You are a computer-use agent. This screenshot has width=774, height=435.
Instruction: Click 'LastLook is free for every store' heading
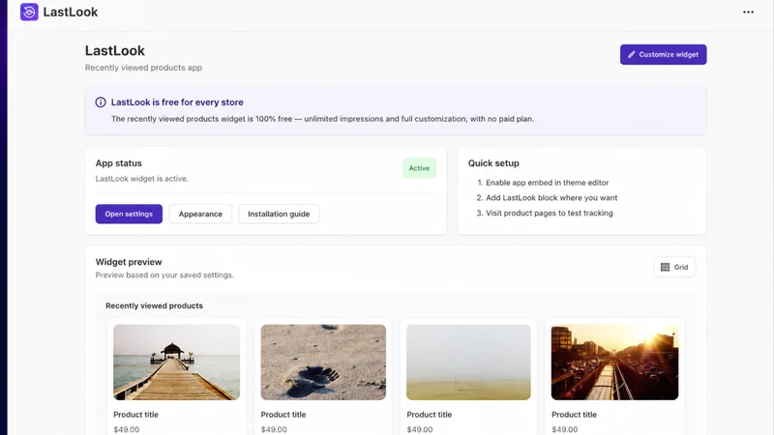coord(177,102)
